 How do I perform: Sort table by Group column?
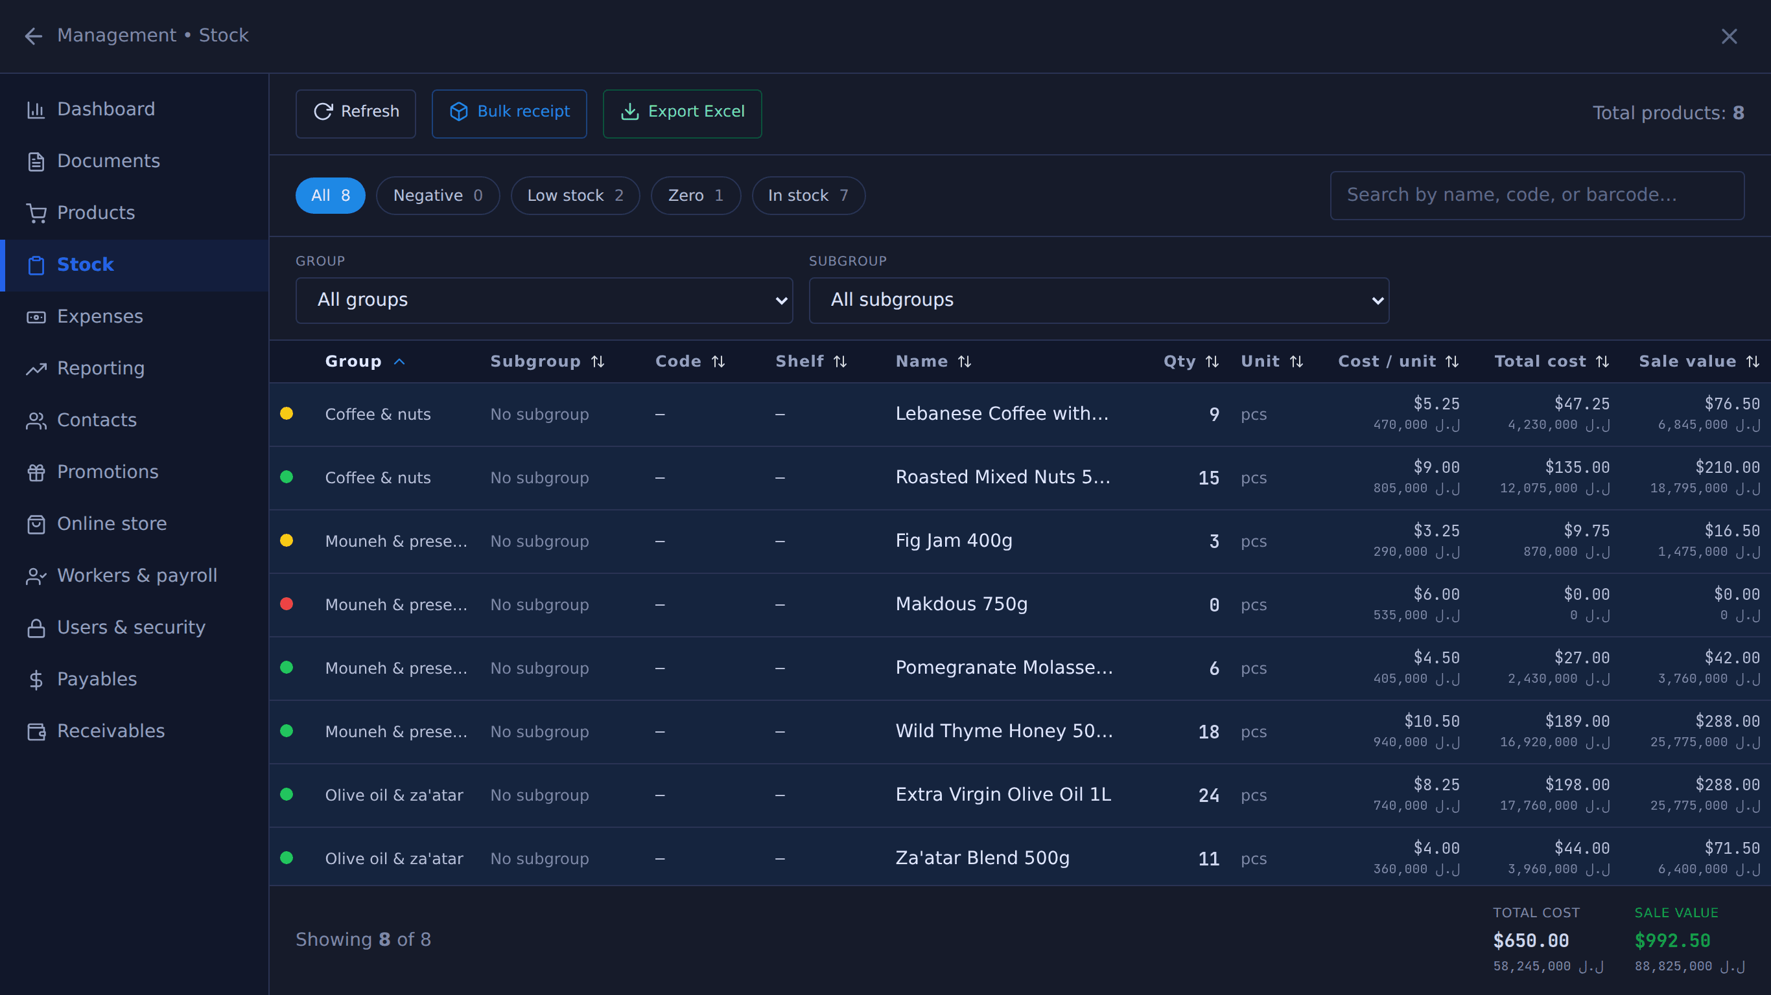click(365, 361)
